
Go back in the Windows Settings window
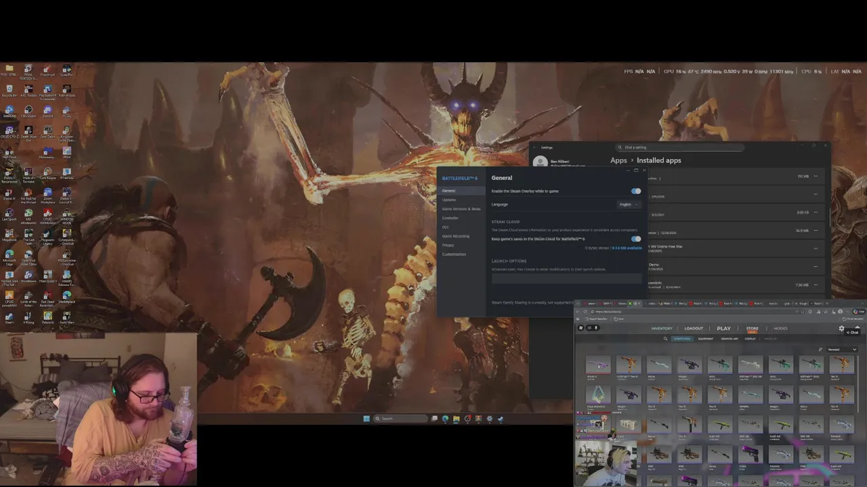534,147
